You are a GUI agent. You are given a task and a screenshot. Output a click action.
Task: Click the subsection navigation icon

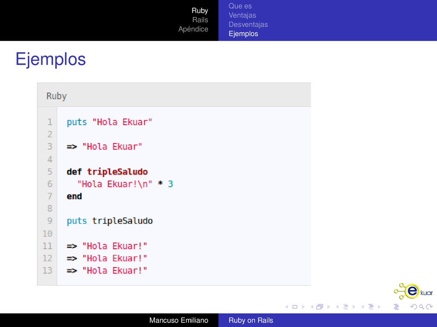[346, 307]
